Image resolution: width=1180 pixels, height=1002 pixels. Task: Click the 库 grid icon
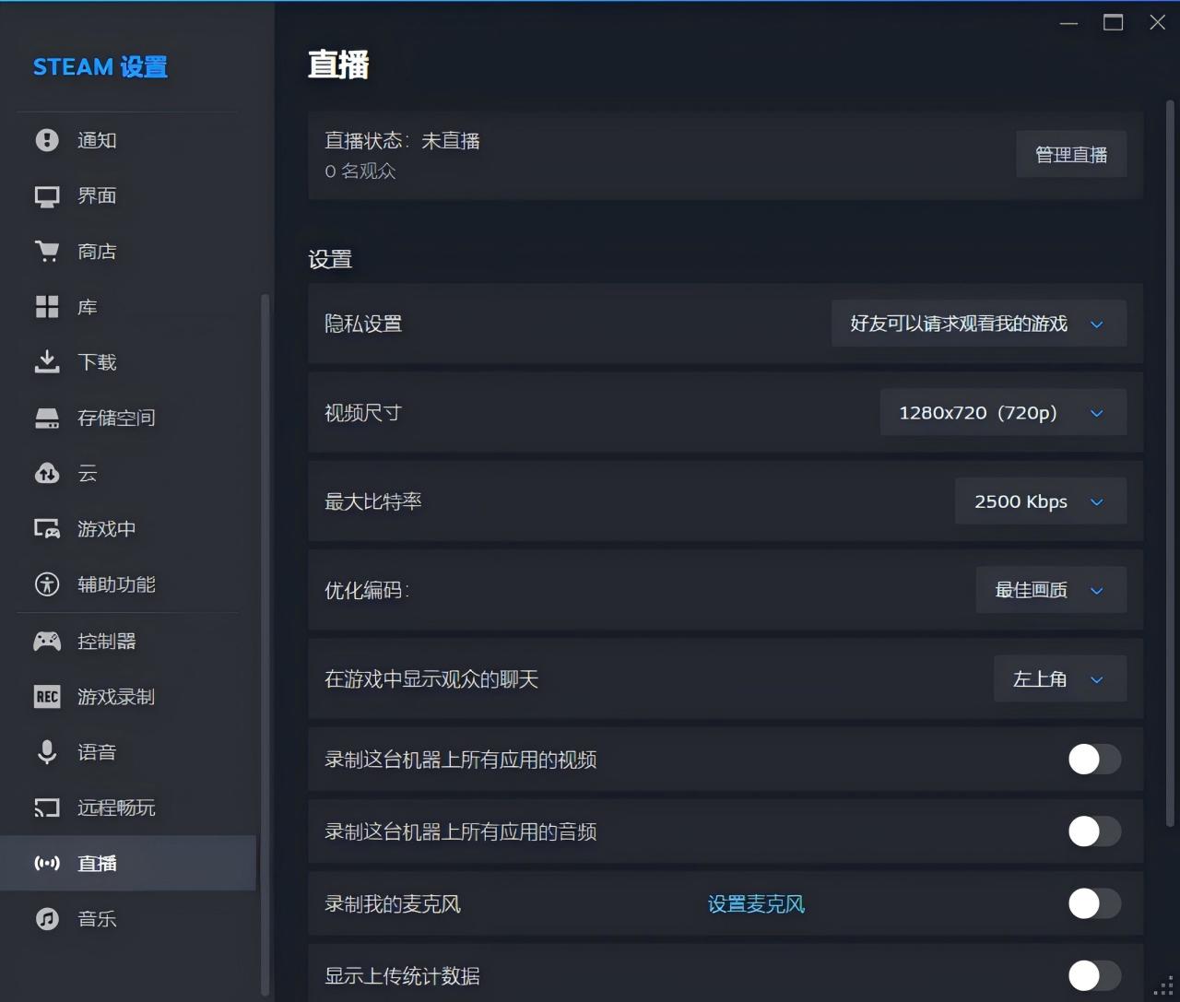[47, 307]
